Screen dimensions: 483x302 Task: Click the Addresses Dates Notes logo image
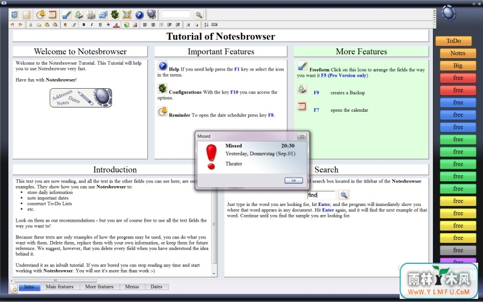(x=81, y=98)
